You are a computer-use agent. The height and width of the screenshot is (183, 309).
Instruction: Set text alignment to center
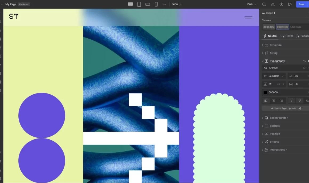[274, 101]
